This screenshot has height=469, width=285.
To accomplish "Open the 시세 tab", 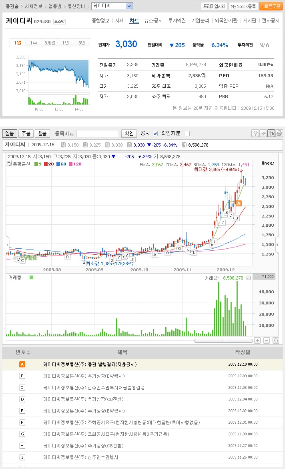I will click(119, 21).
